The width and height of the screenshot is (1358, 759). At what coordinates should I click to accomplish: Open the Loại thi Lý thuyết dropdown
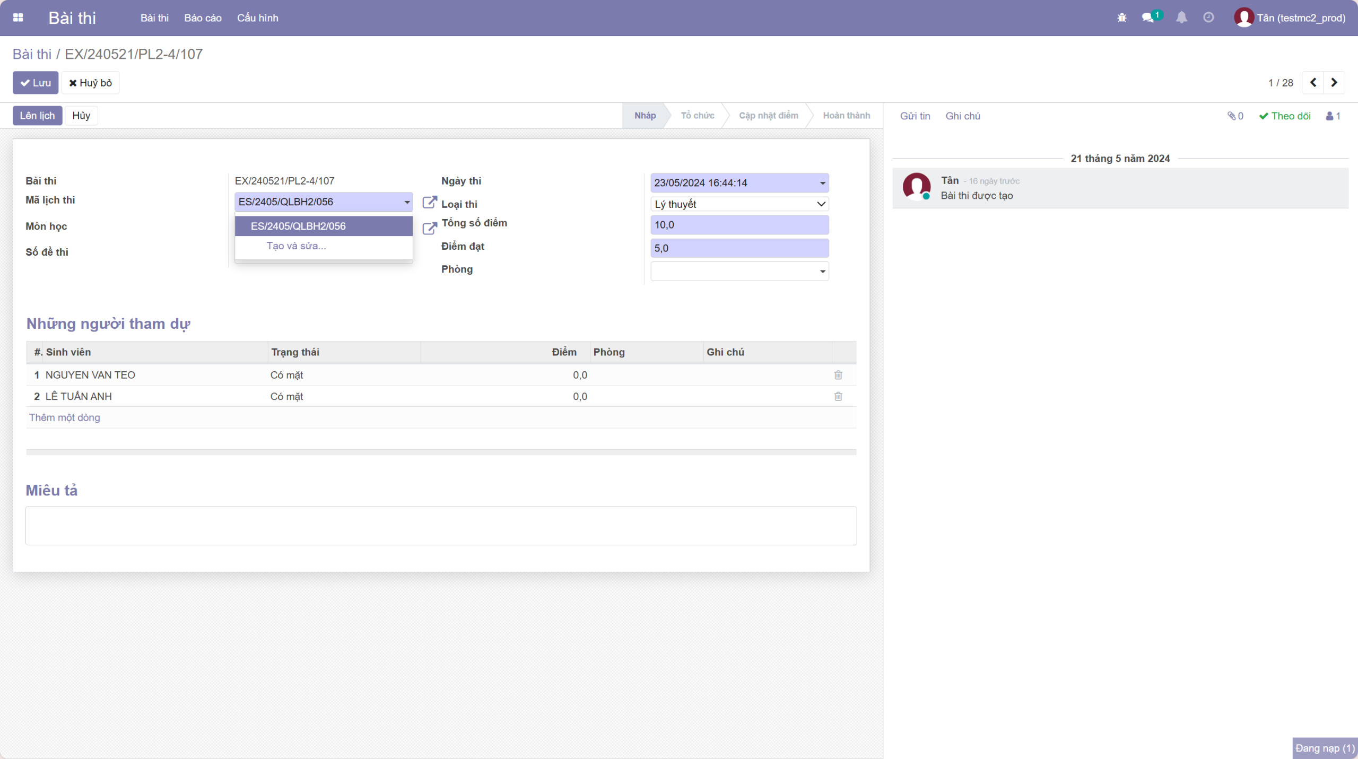739,204
